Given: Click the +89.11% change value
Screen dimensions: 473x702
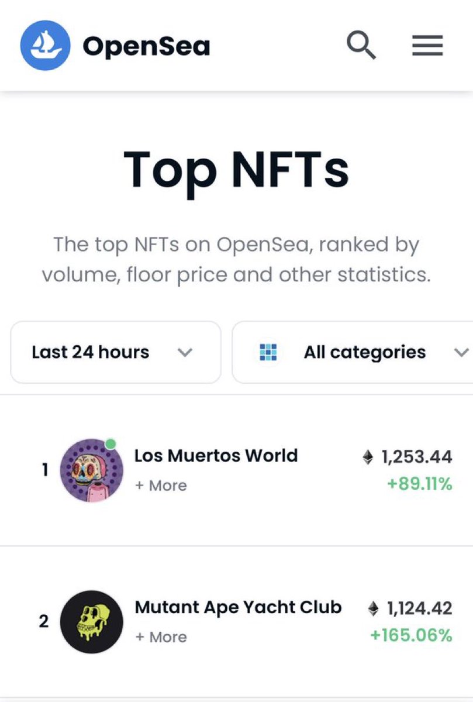Looking at the screenshot, I should coord(420,484).
